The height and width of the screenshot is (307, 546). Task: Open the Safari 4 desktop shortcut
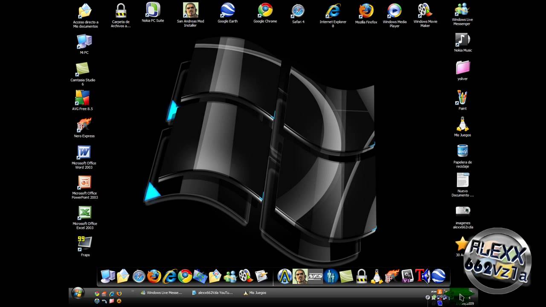pyautogui.click(x=298, y=14)
